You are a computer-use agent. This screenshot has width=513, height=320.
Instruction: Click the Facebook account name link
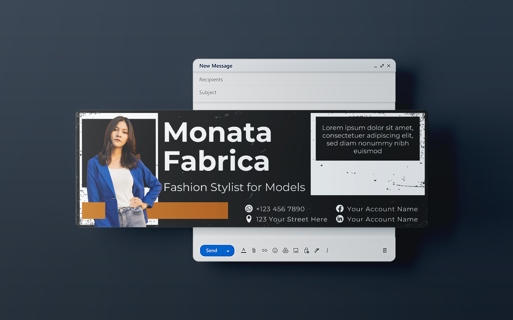[x=382, y=209]
